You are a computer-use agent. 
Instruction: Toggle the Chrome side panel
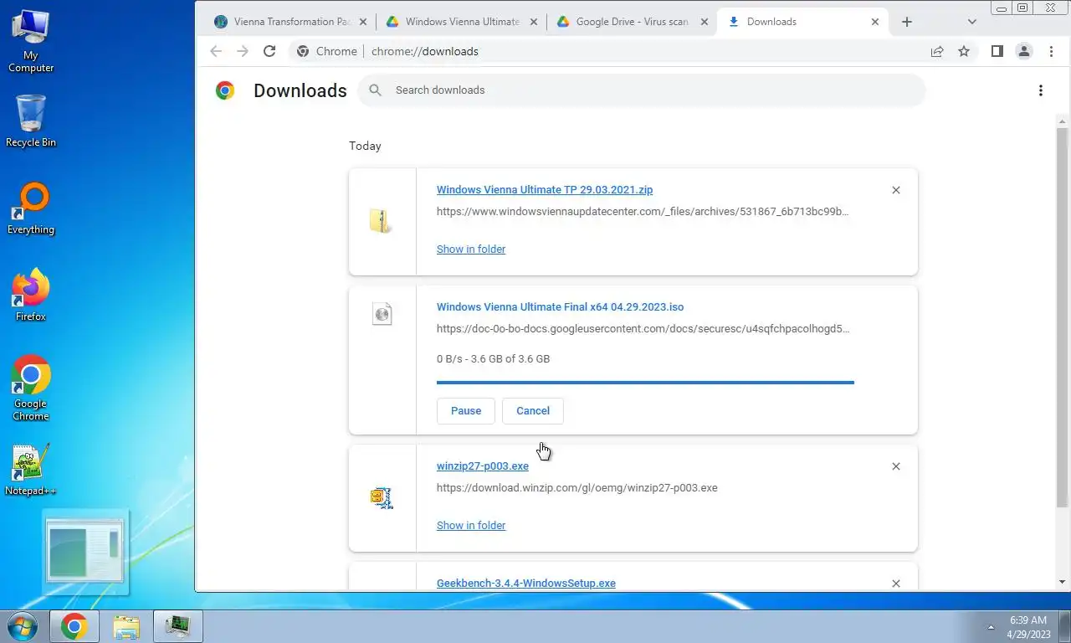click(997, 51)
